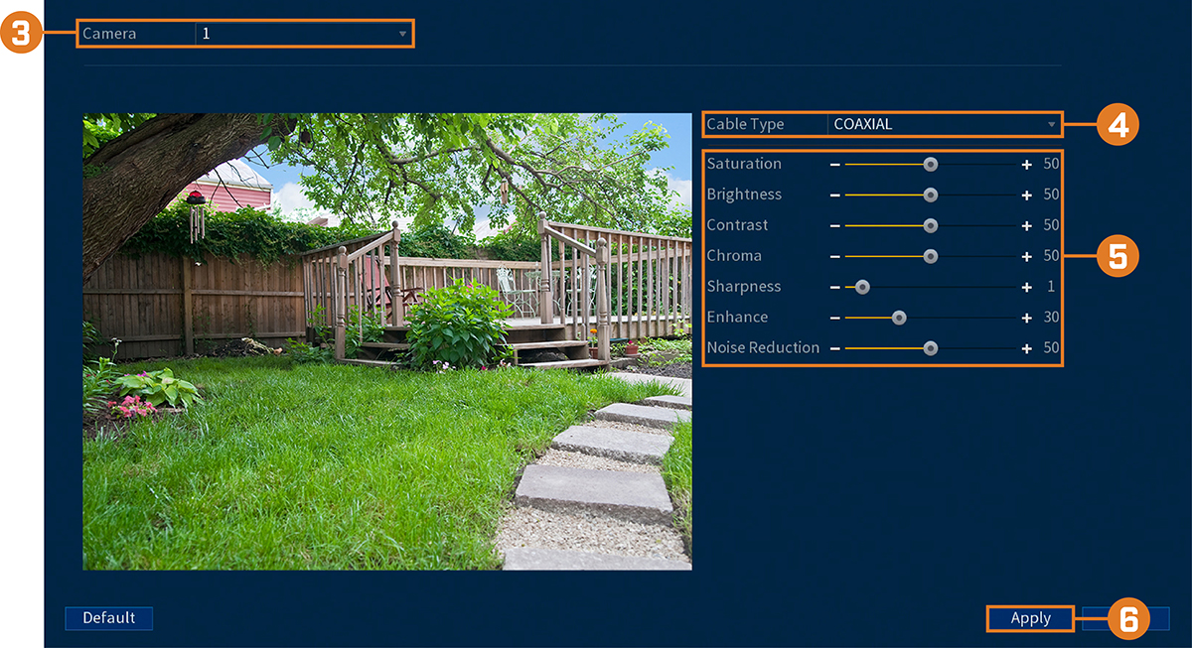Screen dimensions: 1192x648
Task: Increase Sharpness with the plus icon
Action: point(1026,287)
